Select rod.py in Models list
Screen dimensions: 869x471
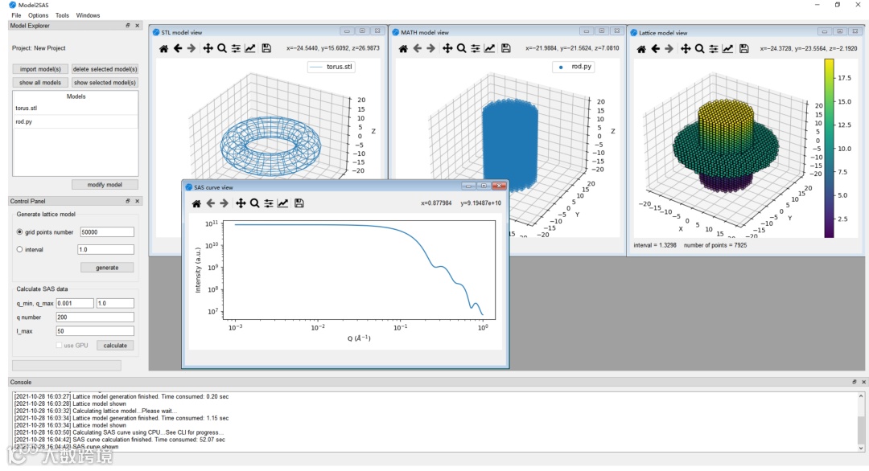76,121
